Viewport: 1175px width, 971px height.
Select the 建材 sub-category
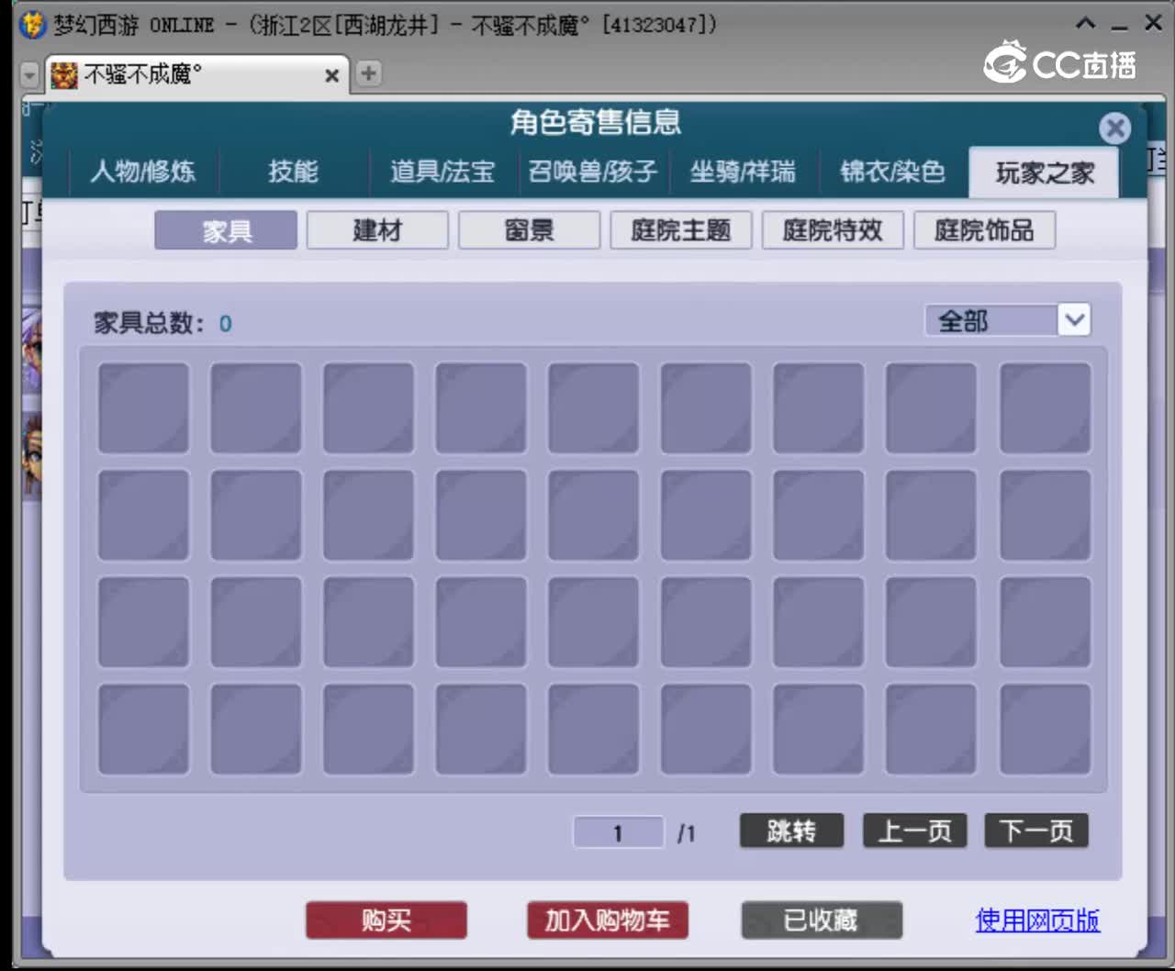pos(377,230)
